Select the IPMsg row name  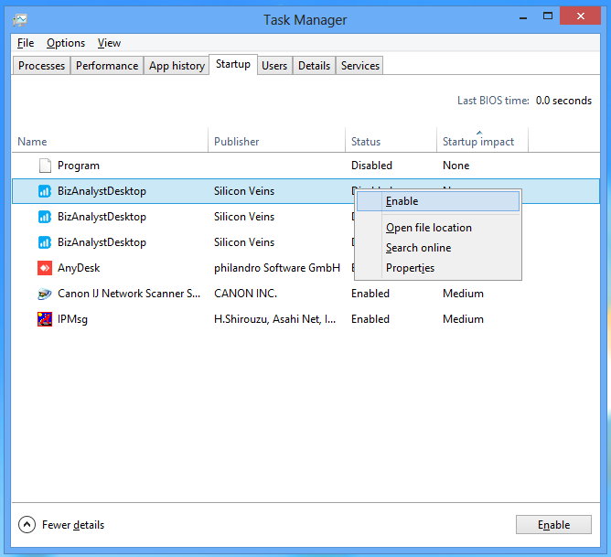click(72, 319)
